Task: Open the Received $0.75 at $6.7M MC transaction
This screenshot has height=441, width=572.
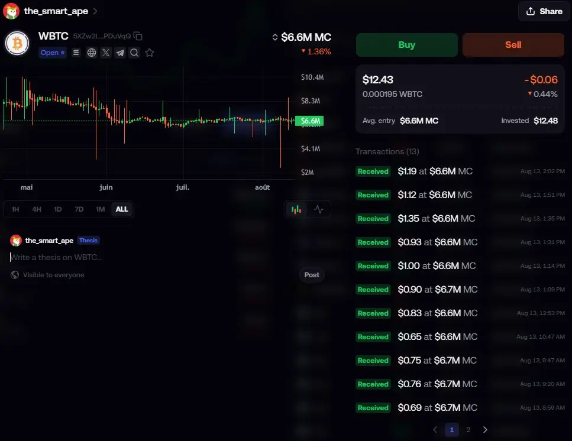Action: 460,361
